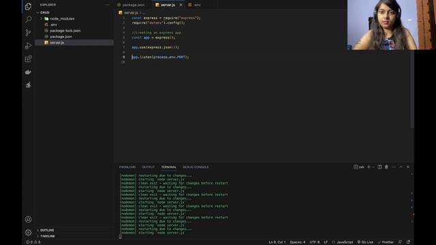Open the Search view in activity bar
This screenshot has width=436, height=245.
[28, 20]
